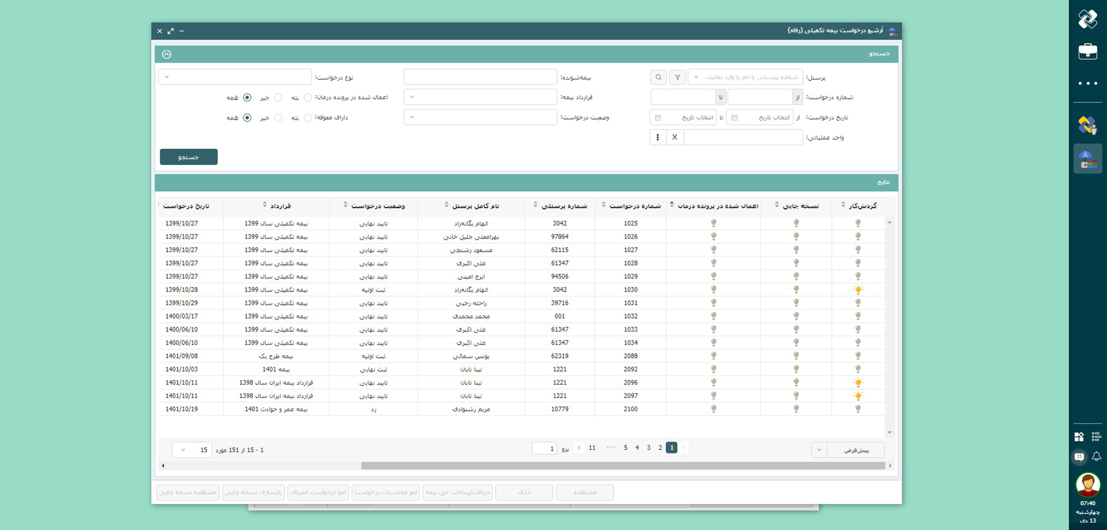
Task: Open the operational unit three-dots picker
Action: point(658,137)
